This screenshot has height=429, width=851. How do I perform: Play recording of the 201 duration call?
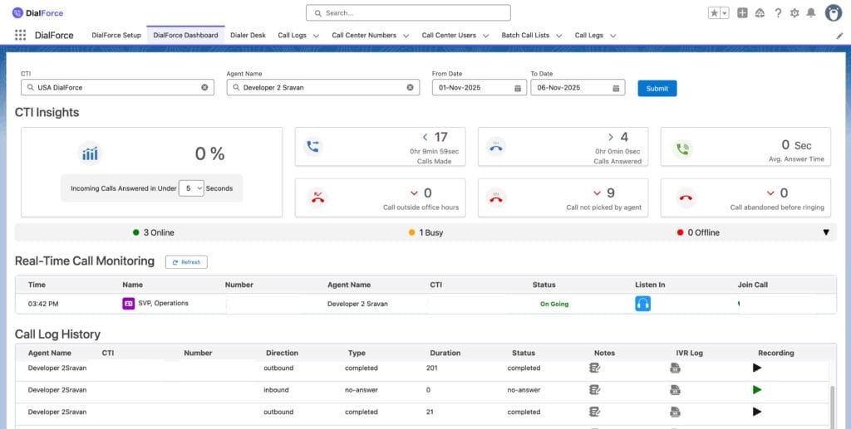tap(757, 368)
